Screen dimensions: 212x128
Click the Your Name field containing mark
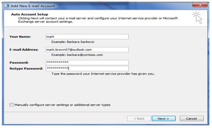87,37
